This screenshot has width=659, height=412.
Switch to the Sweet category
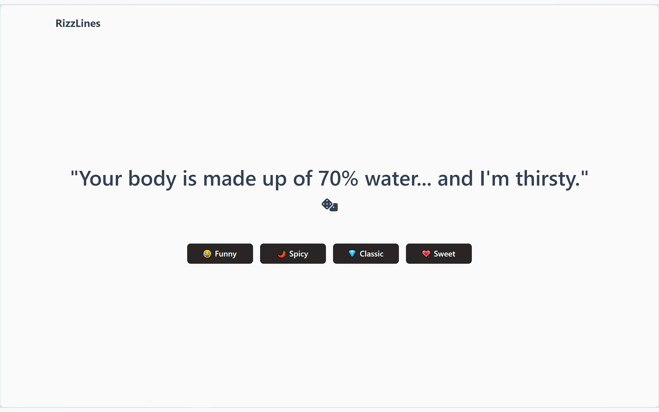coord(439,254)
